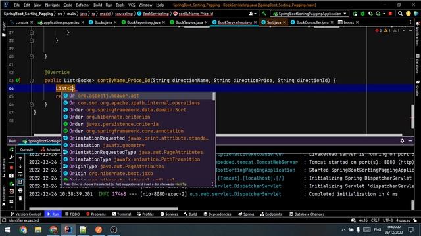Click the gutter override icon on line 43

tap(18, 80)
